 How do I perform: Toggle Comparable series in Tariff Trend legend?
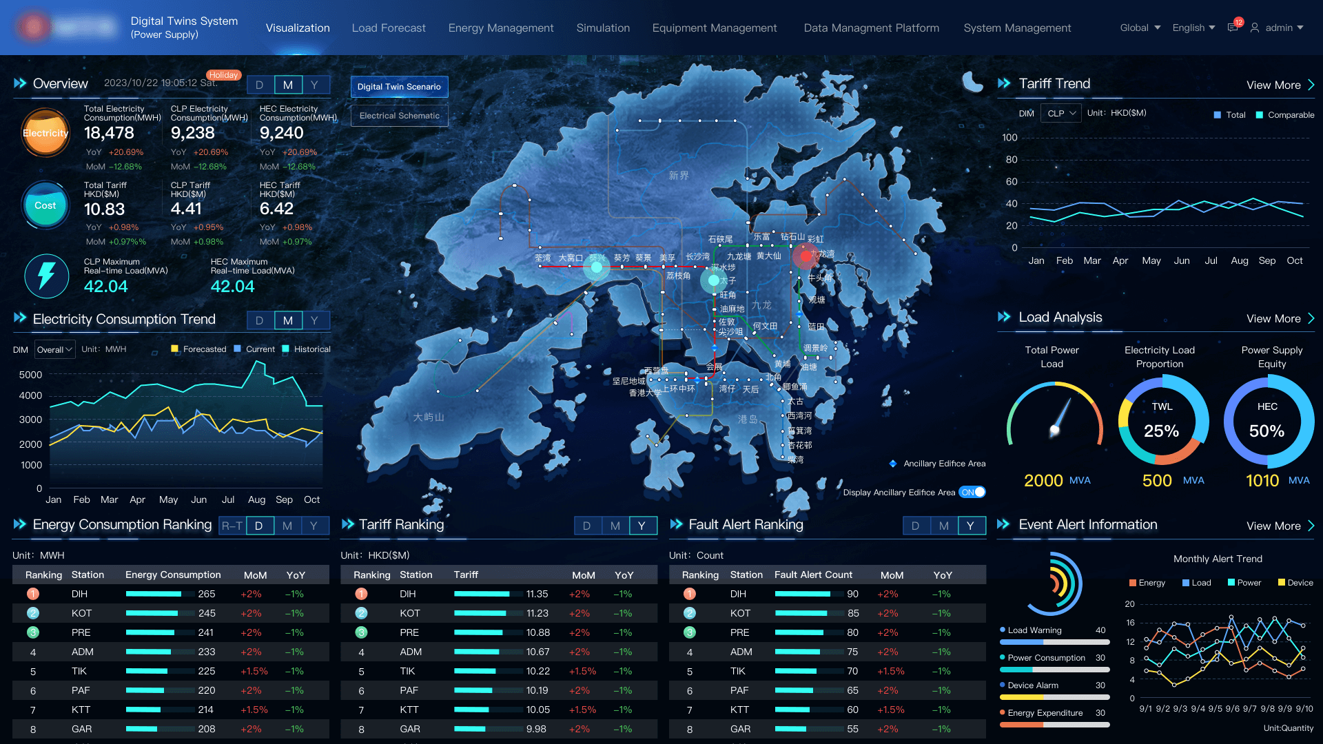[1285, 115]
